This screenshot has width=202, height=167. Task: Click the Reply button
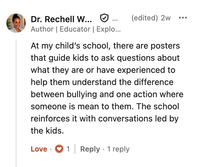[x=90, y=149]
